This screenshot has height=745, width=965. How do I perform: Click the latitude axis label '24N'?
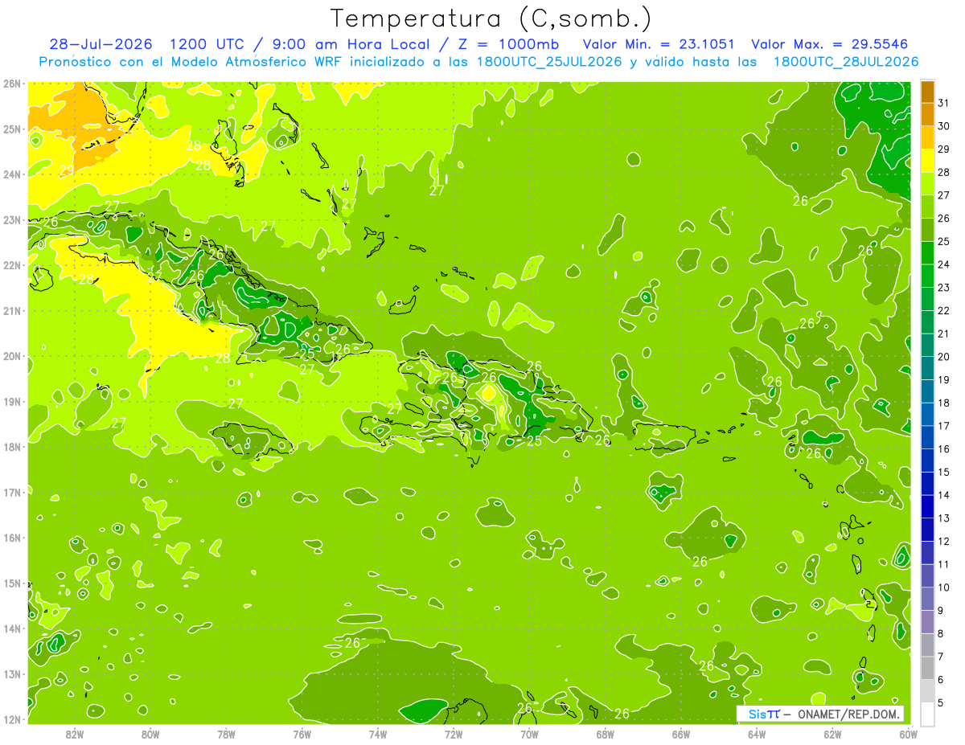[x=12, y=174]
